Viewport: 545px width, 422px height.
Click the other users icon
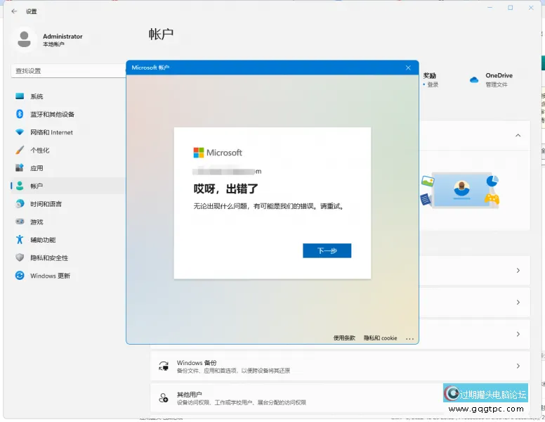click(164, 397)
